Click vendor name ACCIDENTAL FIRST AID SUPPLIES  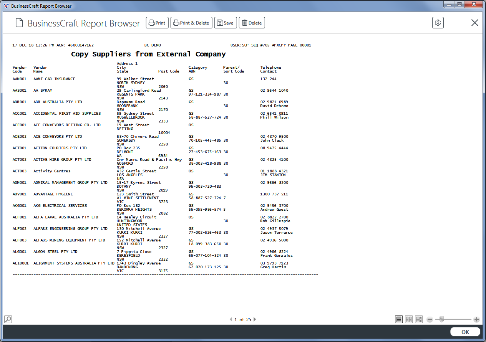click(x=67, y=114)
